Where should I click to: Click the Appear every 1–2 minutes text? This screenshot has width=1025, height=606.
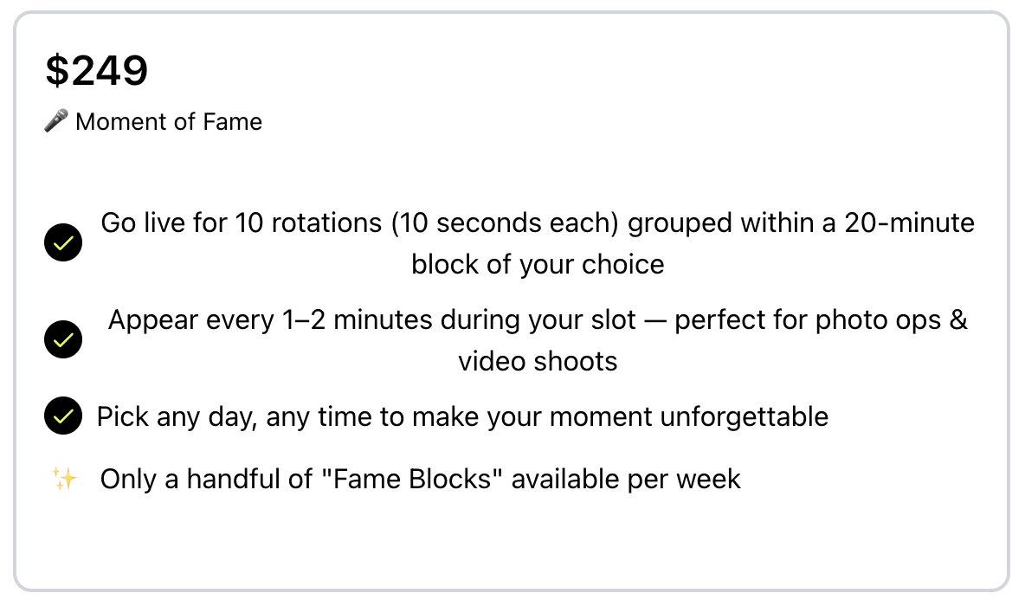pyautogui.click(x=287, y=319)
